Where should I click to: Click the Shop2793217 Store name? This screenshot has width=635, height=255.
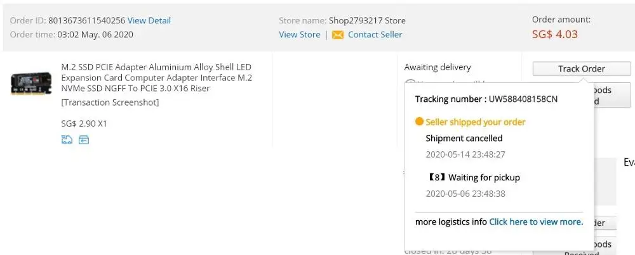click(367, 21)
